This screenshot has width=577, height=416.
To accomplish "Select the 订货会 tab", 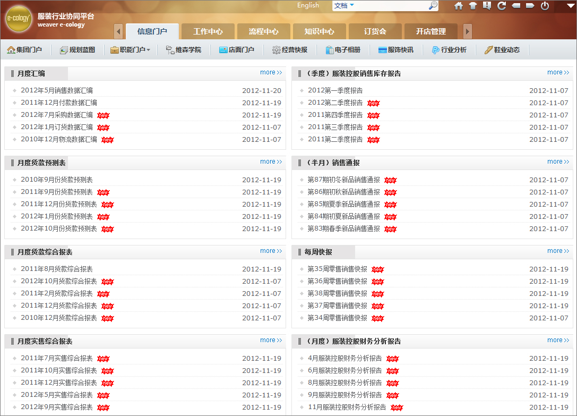I will click(x=375, y=31).
